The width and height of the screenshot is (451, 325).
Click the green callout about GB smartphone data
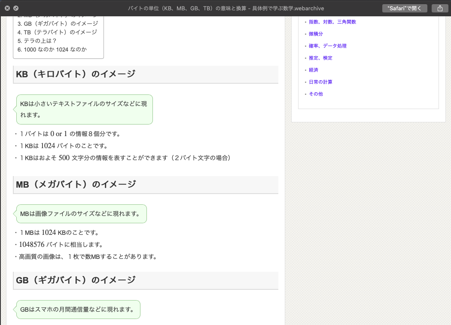click(x=77, y=310)
